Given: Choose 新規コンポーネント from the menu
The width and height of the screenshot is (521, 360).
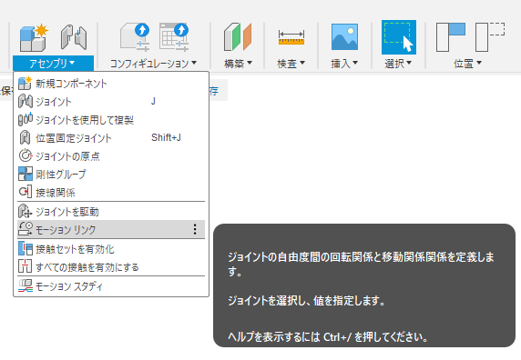Looking at the screenshot, I should tap(111, 84).
